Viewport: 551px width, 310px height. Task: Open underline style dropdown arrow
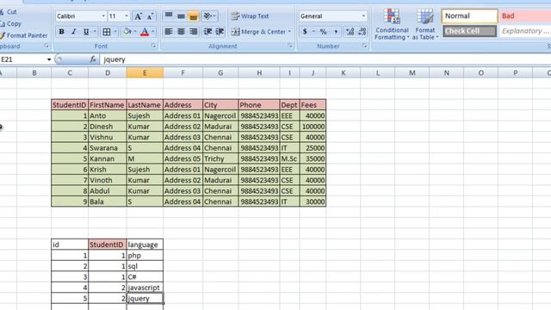(x=95, y=32)
